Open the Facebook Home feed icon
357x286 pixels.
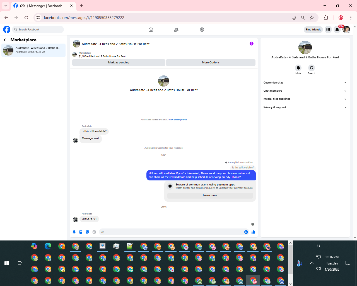coord(151,30)
